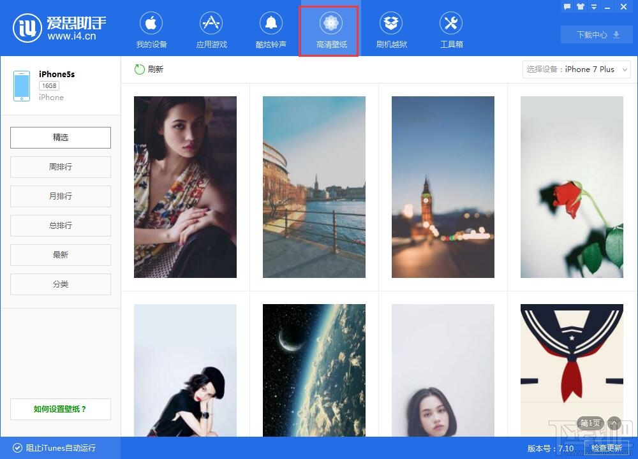This screenshot has height=459, width=638.
Task: Select the 周排行 category tab
Action: click(x=61, y=166)
